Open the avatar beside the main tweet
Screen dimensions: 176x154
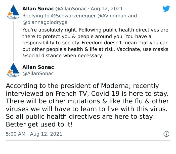[13, 70]
